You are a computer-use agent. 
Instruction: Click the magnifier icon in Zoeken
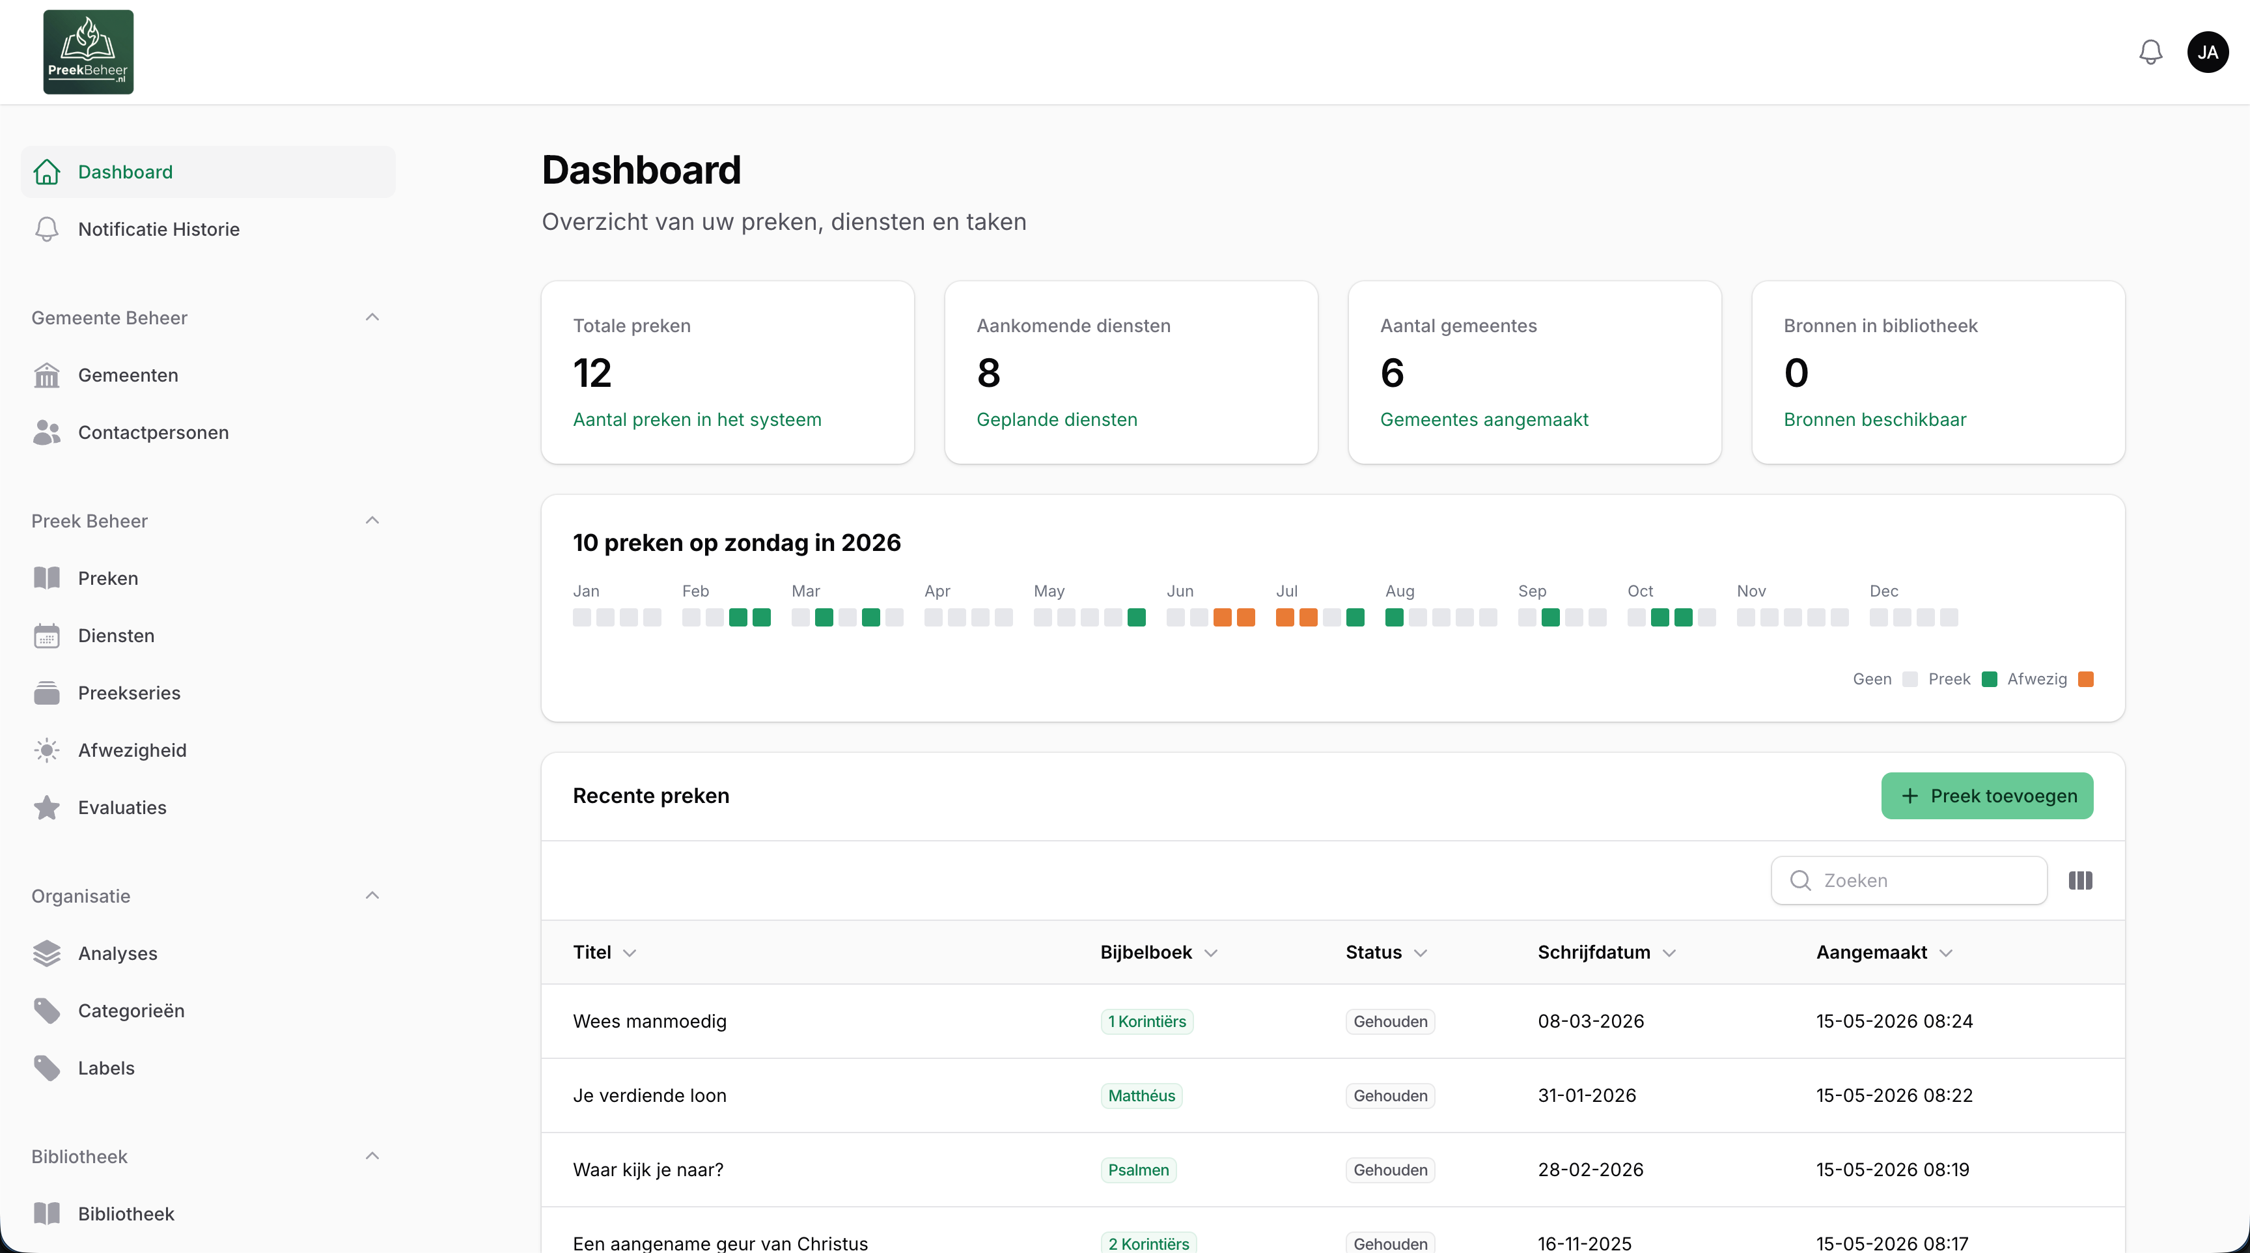(x=1800, y=880)
